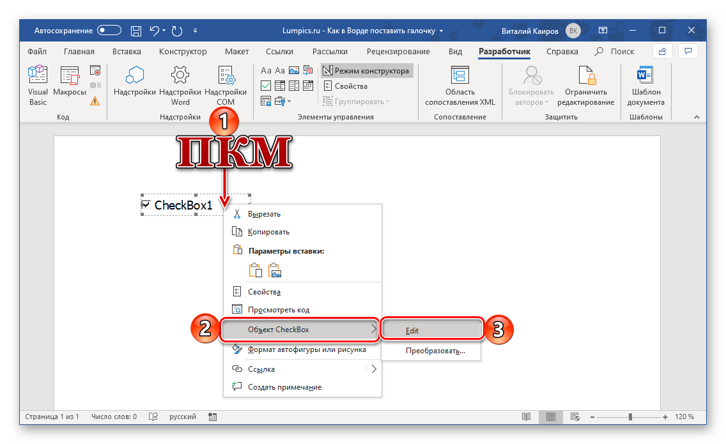Click the Поиск search box
The image size is (726, 444).
615,51
